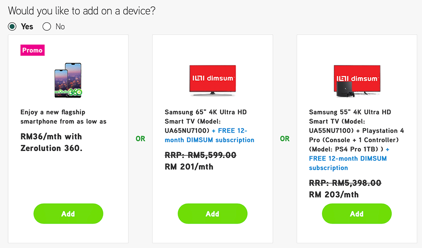Viewport: 422px width, 248px height.
Task: Select the "Yes" radio button
Action: pos(13,27)
